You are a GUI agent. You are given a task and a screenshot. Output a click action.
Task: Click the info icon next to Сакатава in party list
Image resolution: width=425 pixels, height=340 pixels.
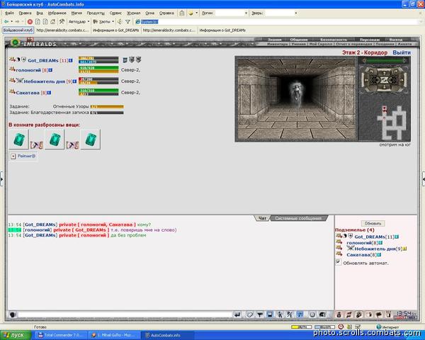click(x=50, y=93)
